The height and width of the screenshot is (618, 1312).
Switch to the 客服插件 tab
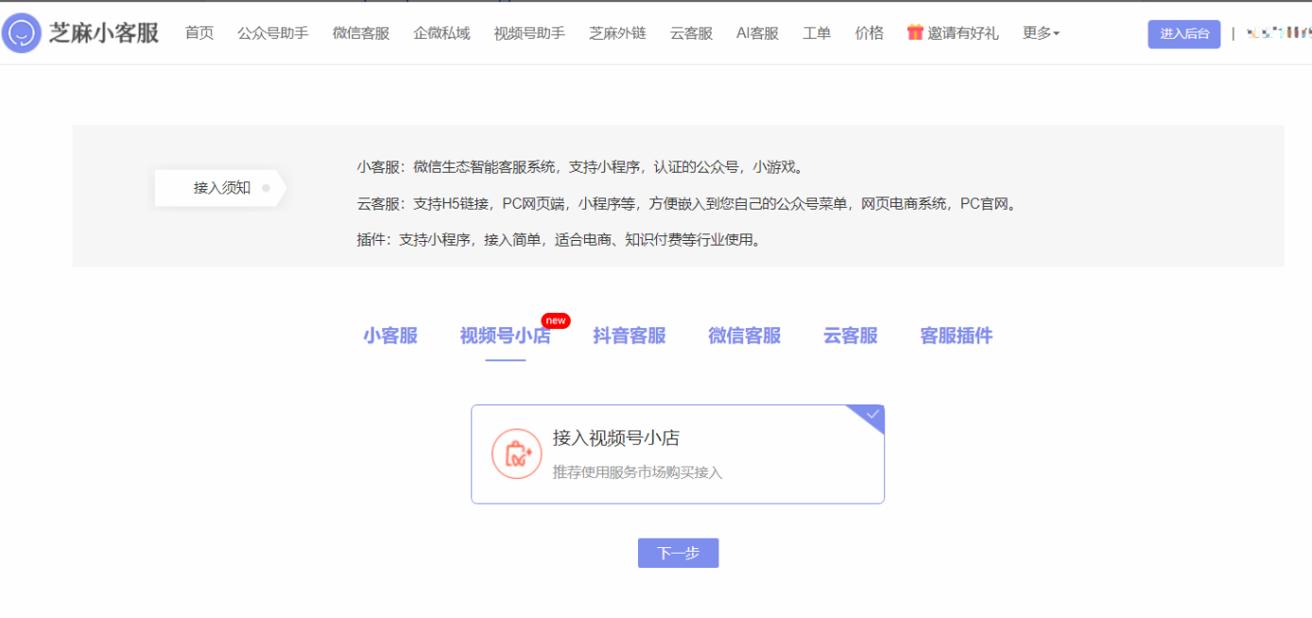pos(957,335)
